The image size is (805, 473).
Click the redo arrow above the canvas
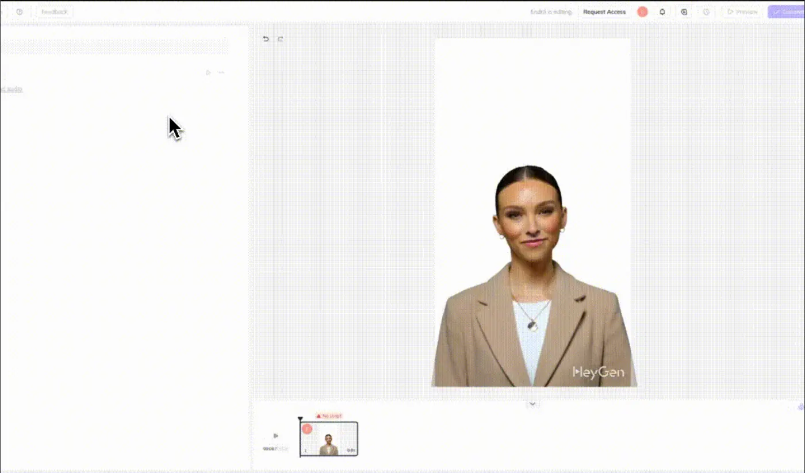pyautogui.click(x=281, y=39)
